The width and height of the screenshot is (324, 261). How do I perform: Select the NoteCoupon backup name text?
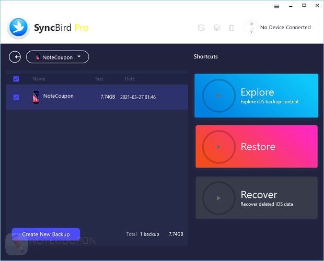click(x=59, y=96)
